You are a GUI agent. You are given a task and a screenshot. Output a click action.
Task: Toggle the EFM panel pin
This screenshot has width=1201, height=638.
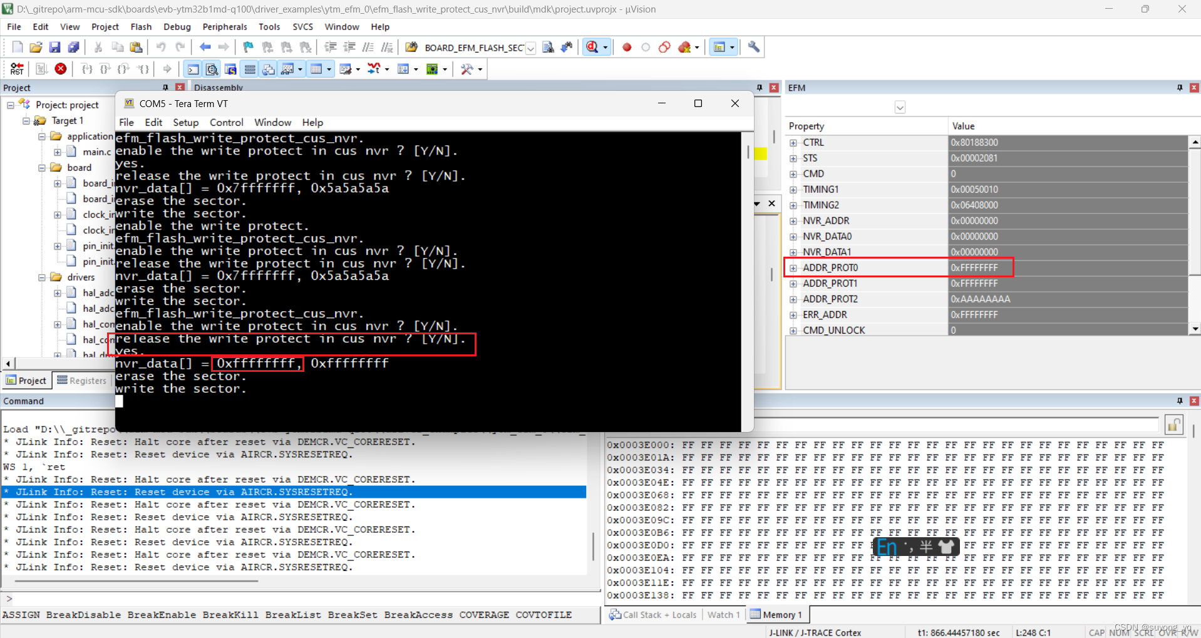pyautogui.click(x=1180, y=88)
